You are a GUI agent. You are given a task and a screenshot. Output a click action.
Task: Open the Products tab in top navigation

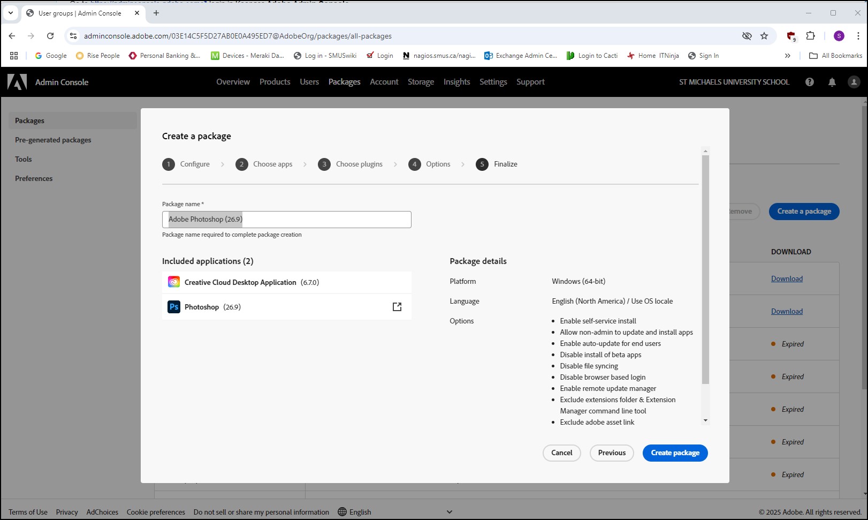[275, 82]
